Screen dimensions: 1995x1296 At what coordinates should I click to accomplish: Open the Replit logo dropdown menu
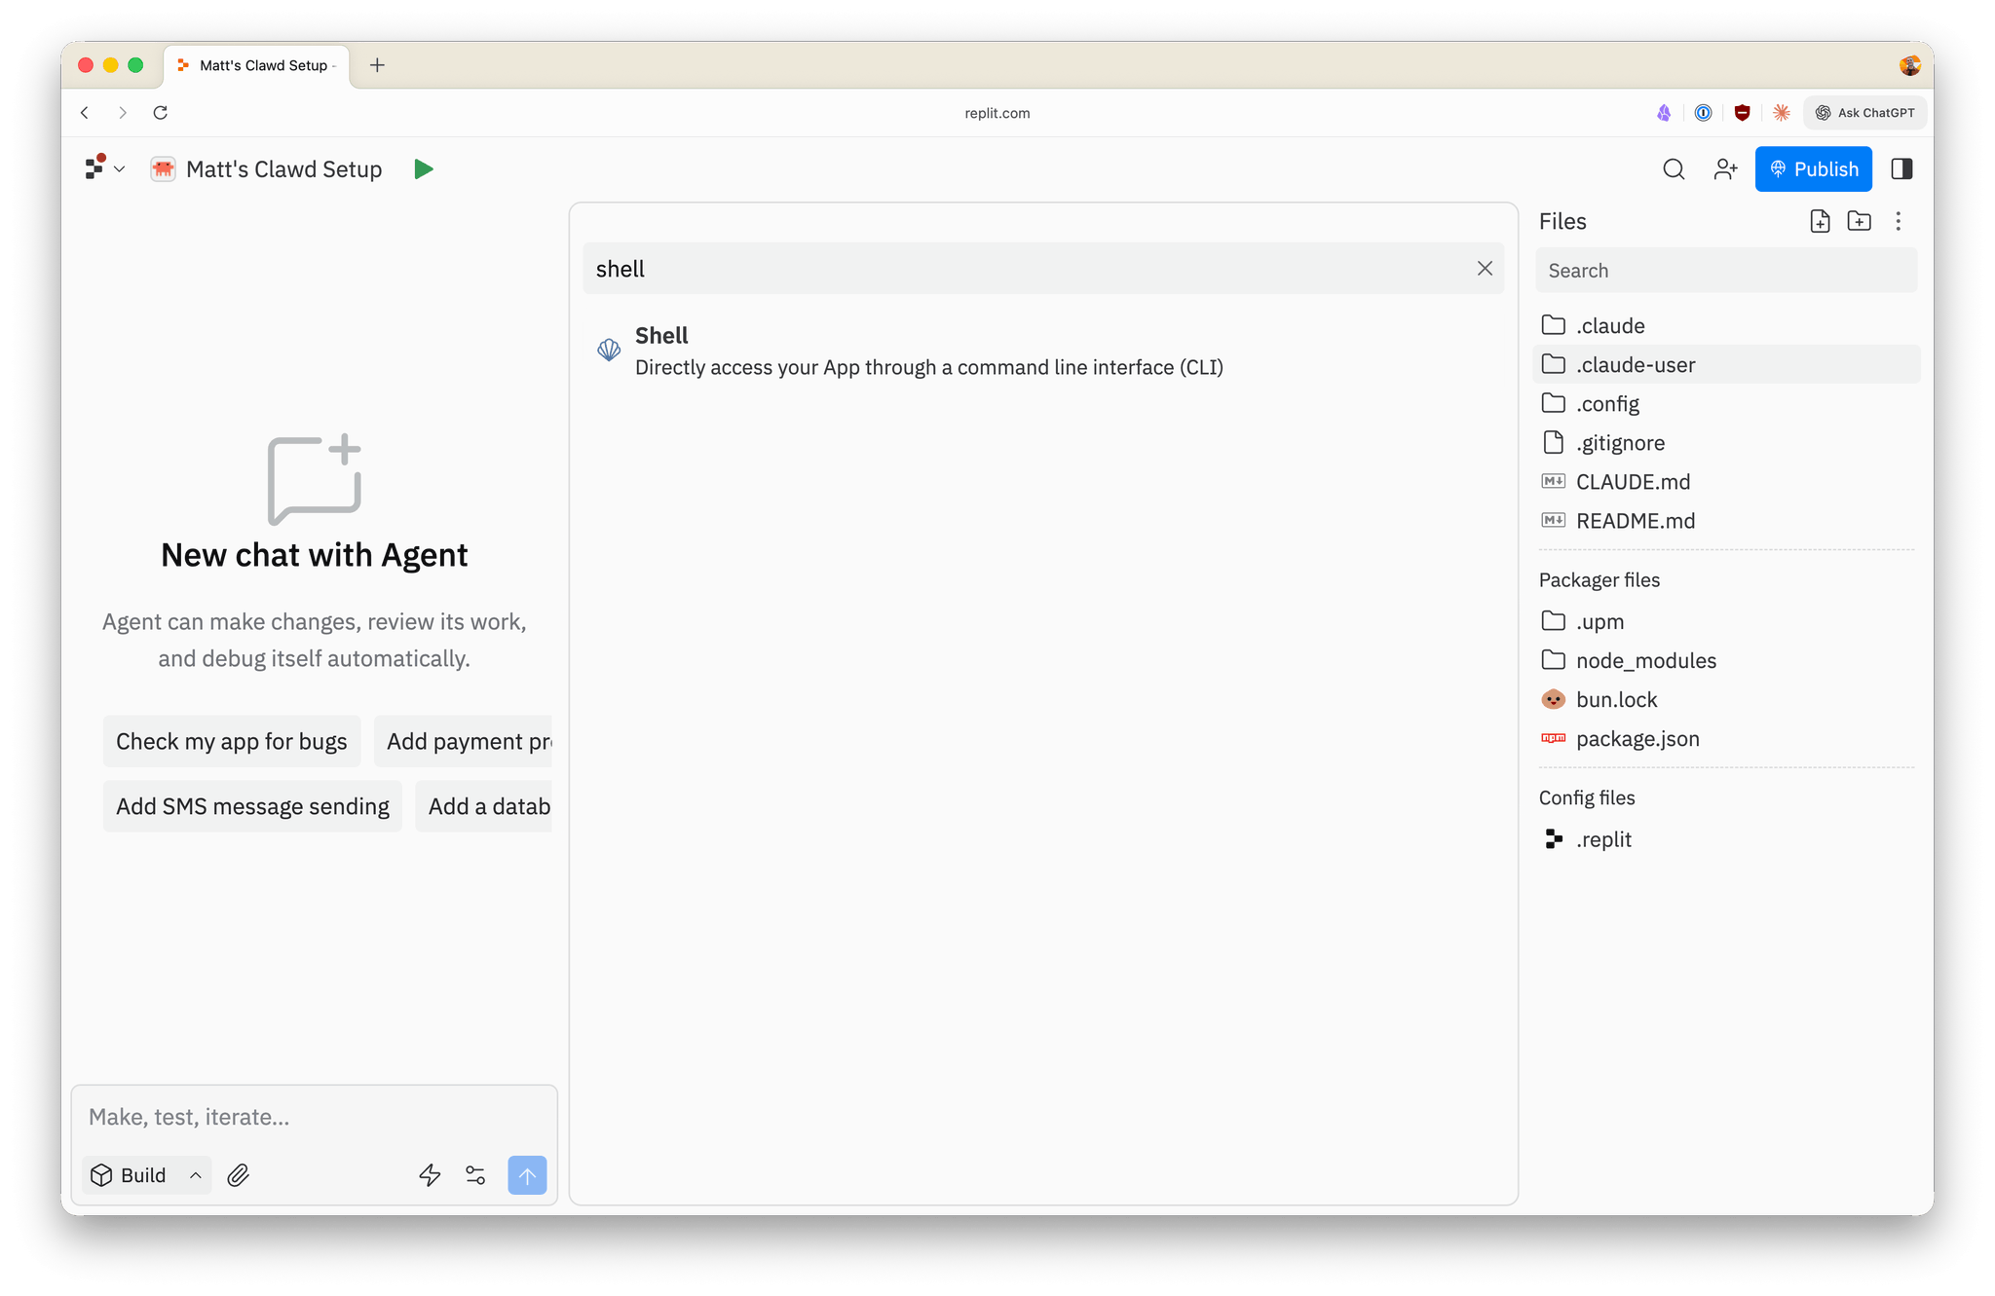coord(105,168)
